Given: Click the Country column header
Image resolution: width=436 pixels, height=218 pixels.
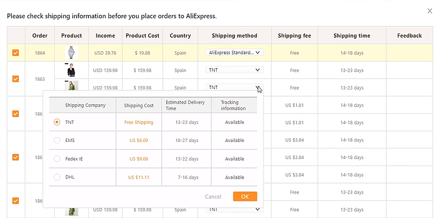Looking at the screenshot, I should click(180, 35).
